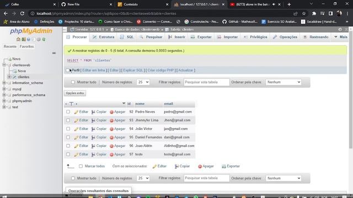Toggle the Perfil checkbox

point(67,70)
